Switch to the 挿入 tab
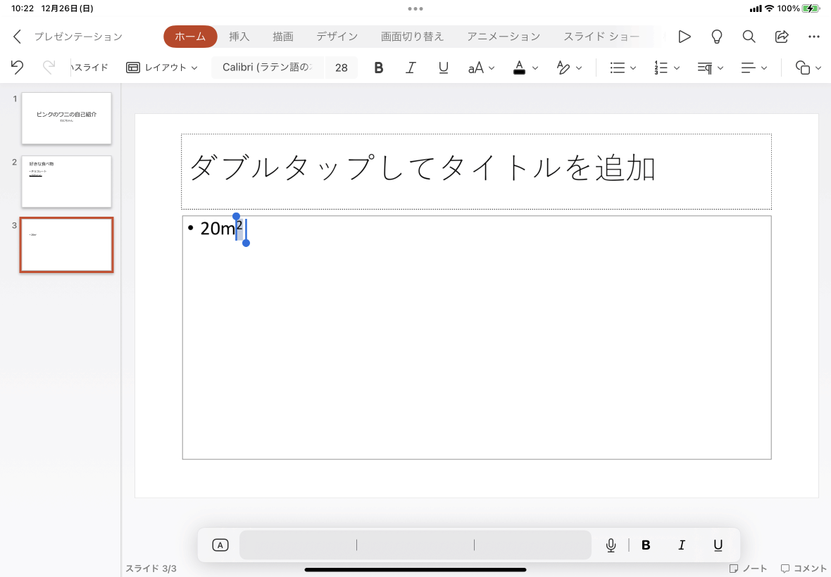 (x=239, y=37)
